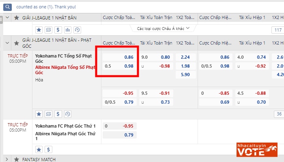Pick over 4.0 first-half odds 0.74

point(252,57)
